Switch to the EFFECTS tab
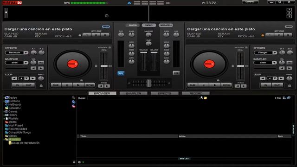 click(x=164, y=93)
